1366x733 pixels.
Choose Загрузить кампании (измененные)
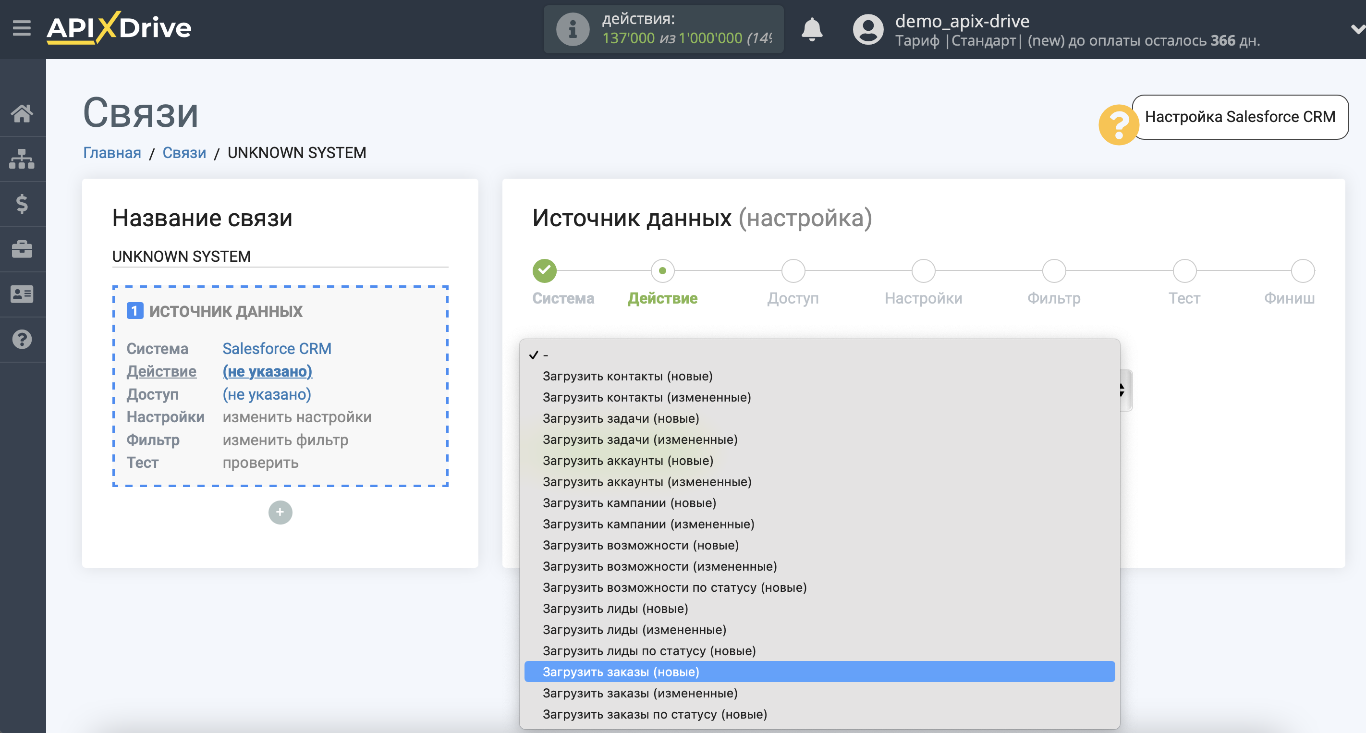(x=819, y=524)
